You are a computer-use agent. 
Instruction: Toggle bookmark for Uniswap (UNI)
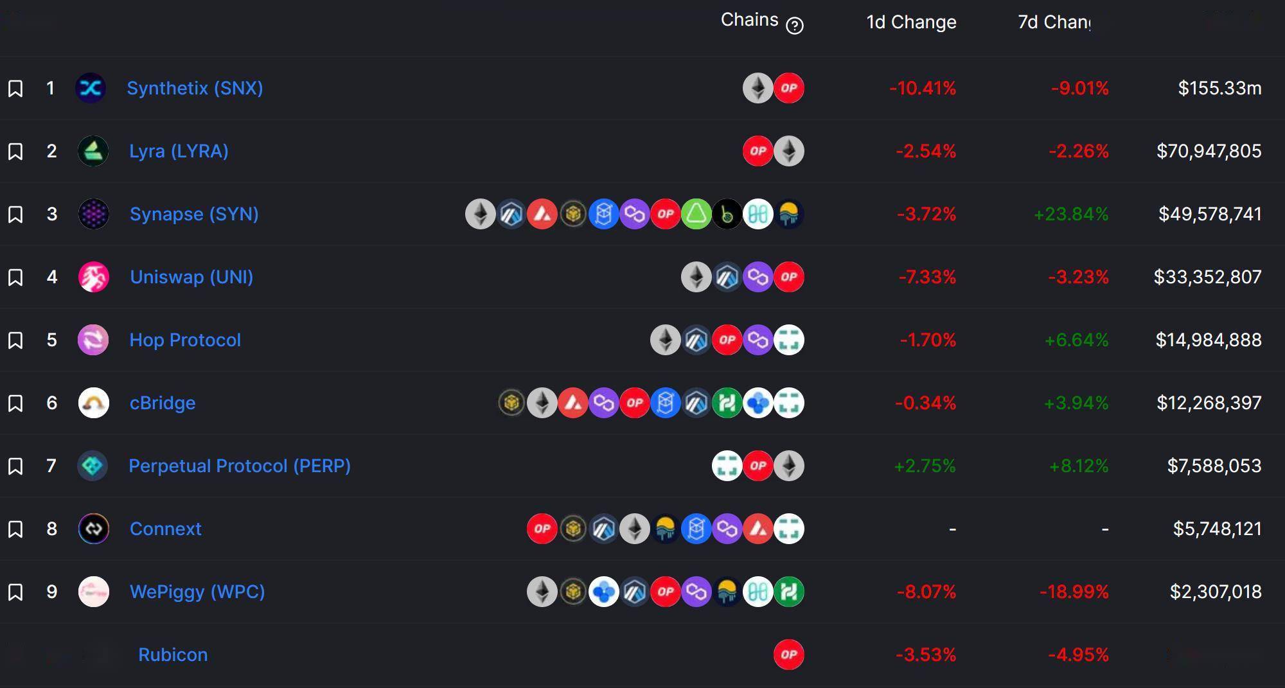point(15,277)
